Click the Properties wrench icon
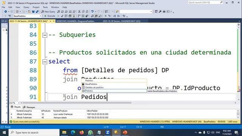 point(160,12)
